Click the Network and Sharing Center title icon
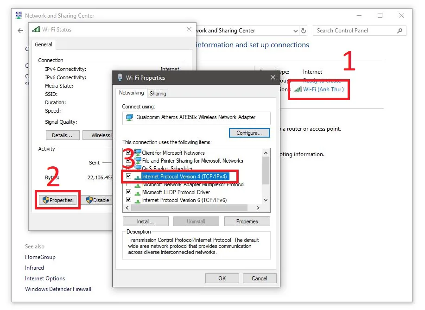425x310 pixels. (x=19, y=15)
